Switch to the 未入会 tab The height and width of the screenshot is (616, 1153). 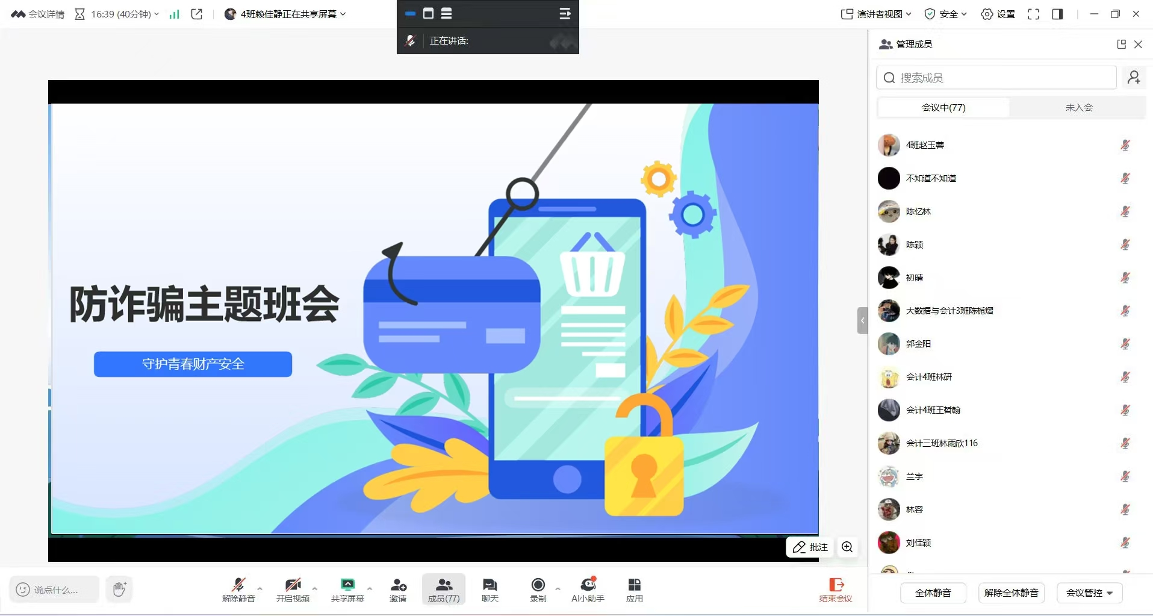pos(1078,107)
